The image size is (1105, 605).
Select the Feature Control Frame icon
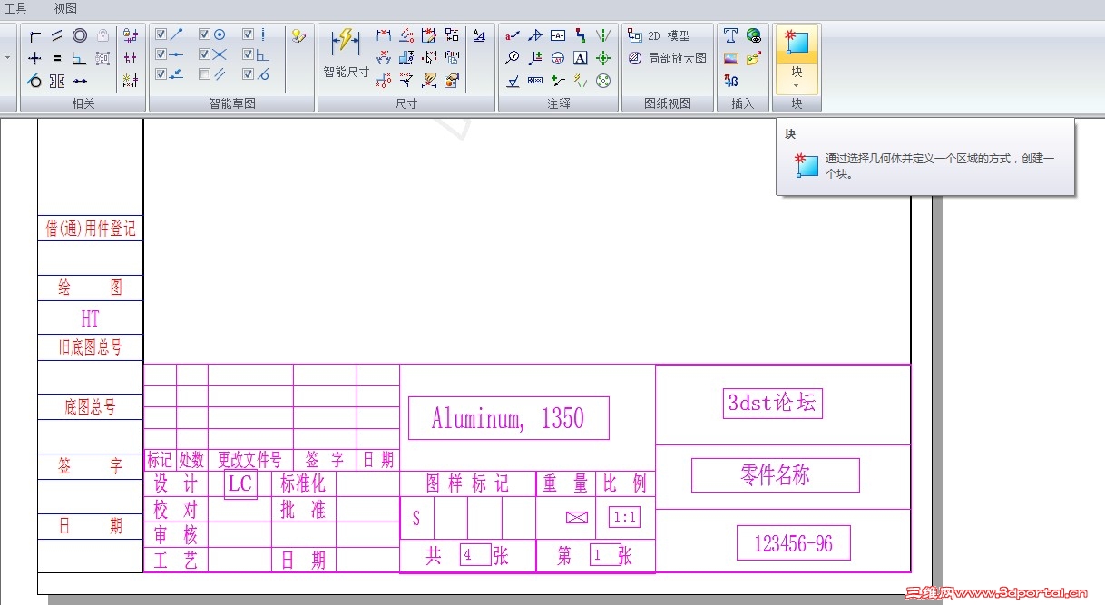pyautogui.click(x=535, y=81)
